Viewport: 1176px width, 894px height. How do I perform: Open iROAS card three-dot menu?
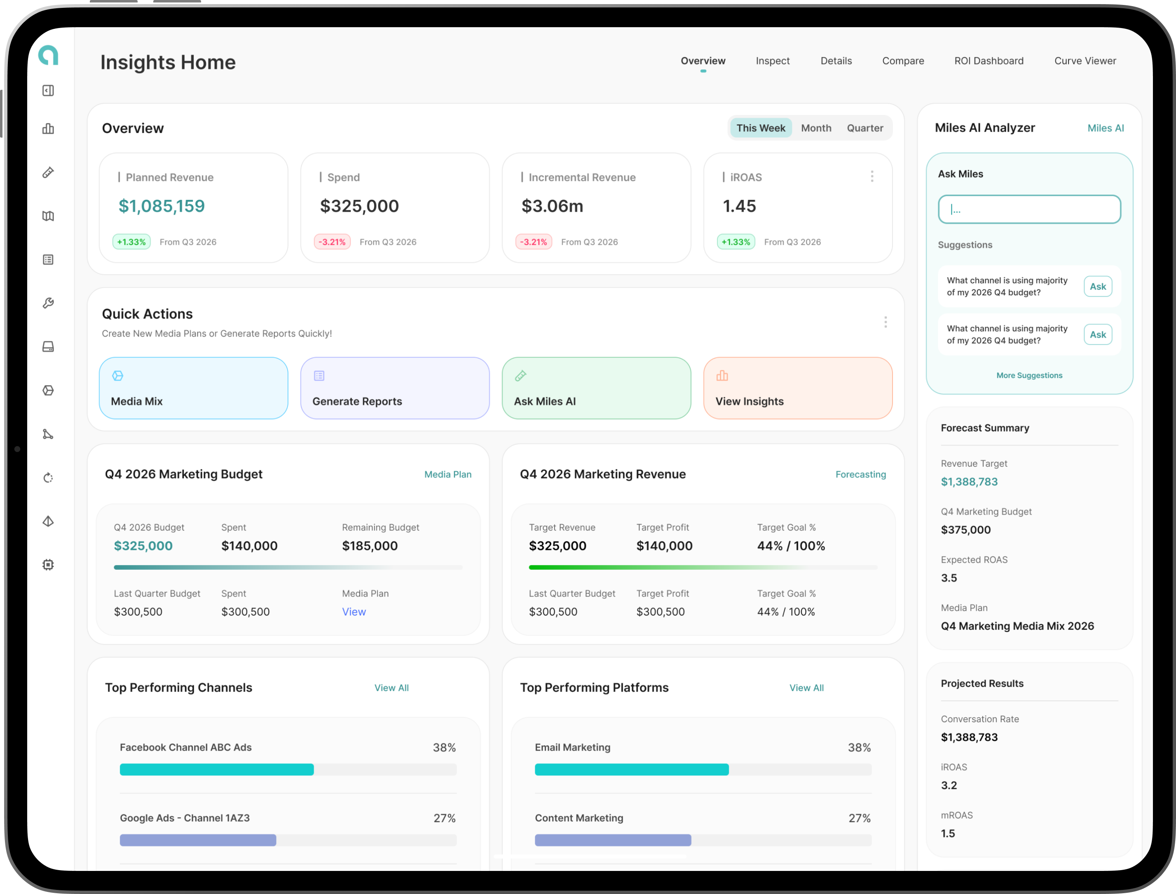point(871,177)
